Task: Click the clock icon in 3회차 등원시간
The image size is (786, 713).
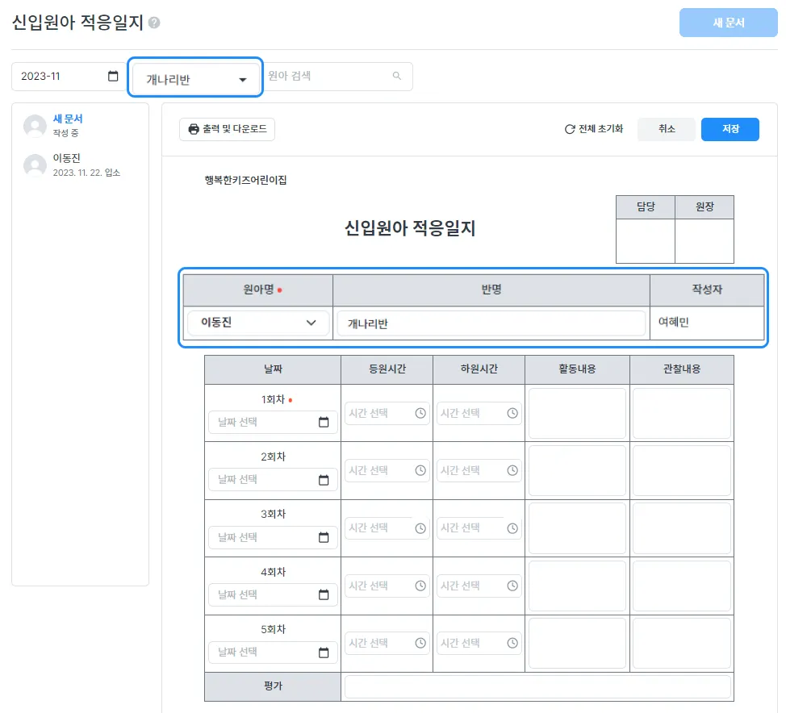Action: pos(420,528)
